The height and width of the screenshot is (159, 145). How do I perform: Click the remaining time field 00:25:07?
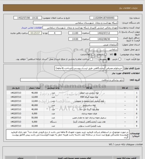[x=35, y=33]
